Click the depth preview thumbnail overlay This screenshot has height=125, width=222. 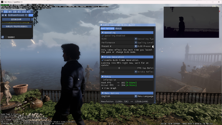tap(191, 22)
